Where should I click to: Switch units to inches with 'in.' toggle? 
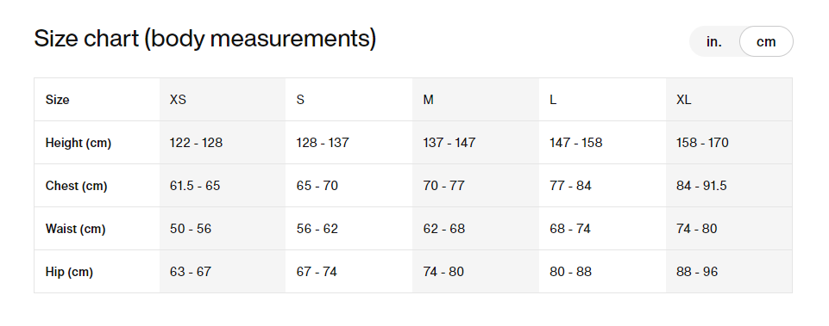pyautogui.click(x=714, y=41)
